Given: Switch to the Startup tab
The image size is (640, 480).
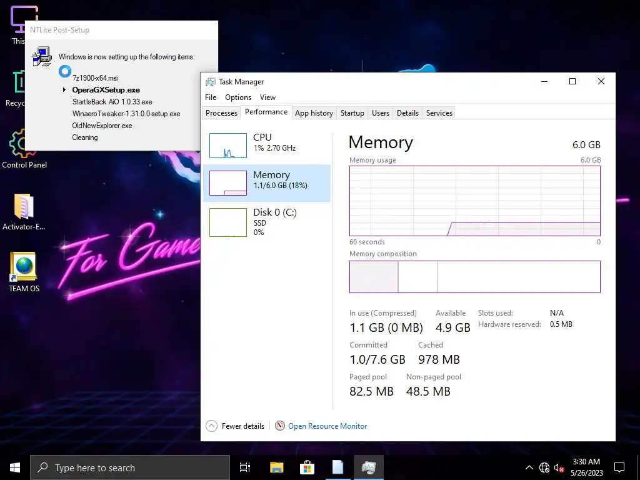Looking at the screenshot, I should point(352,113).
